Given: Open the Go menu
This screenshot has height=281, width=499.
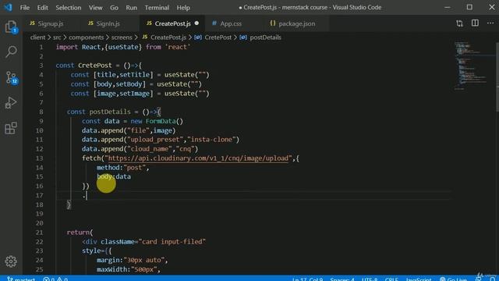Looking at the screenshot, I should (x=114, y=7).
